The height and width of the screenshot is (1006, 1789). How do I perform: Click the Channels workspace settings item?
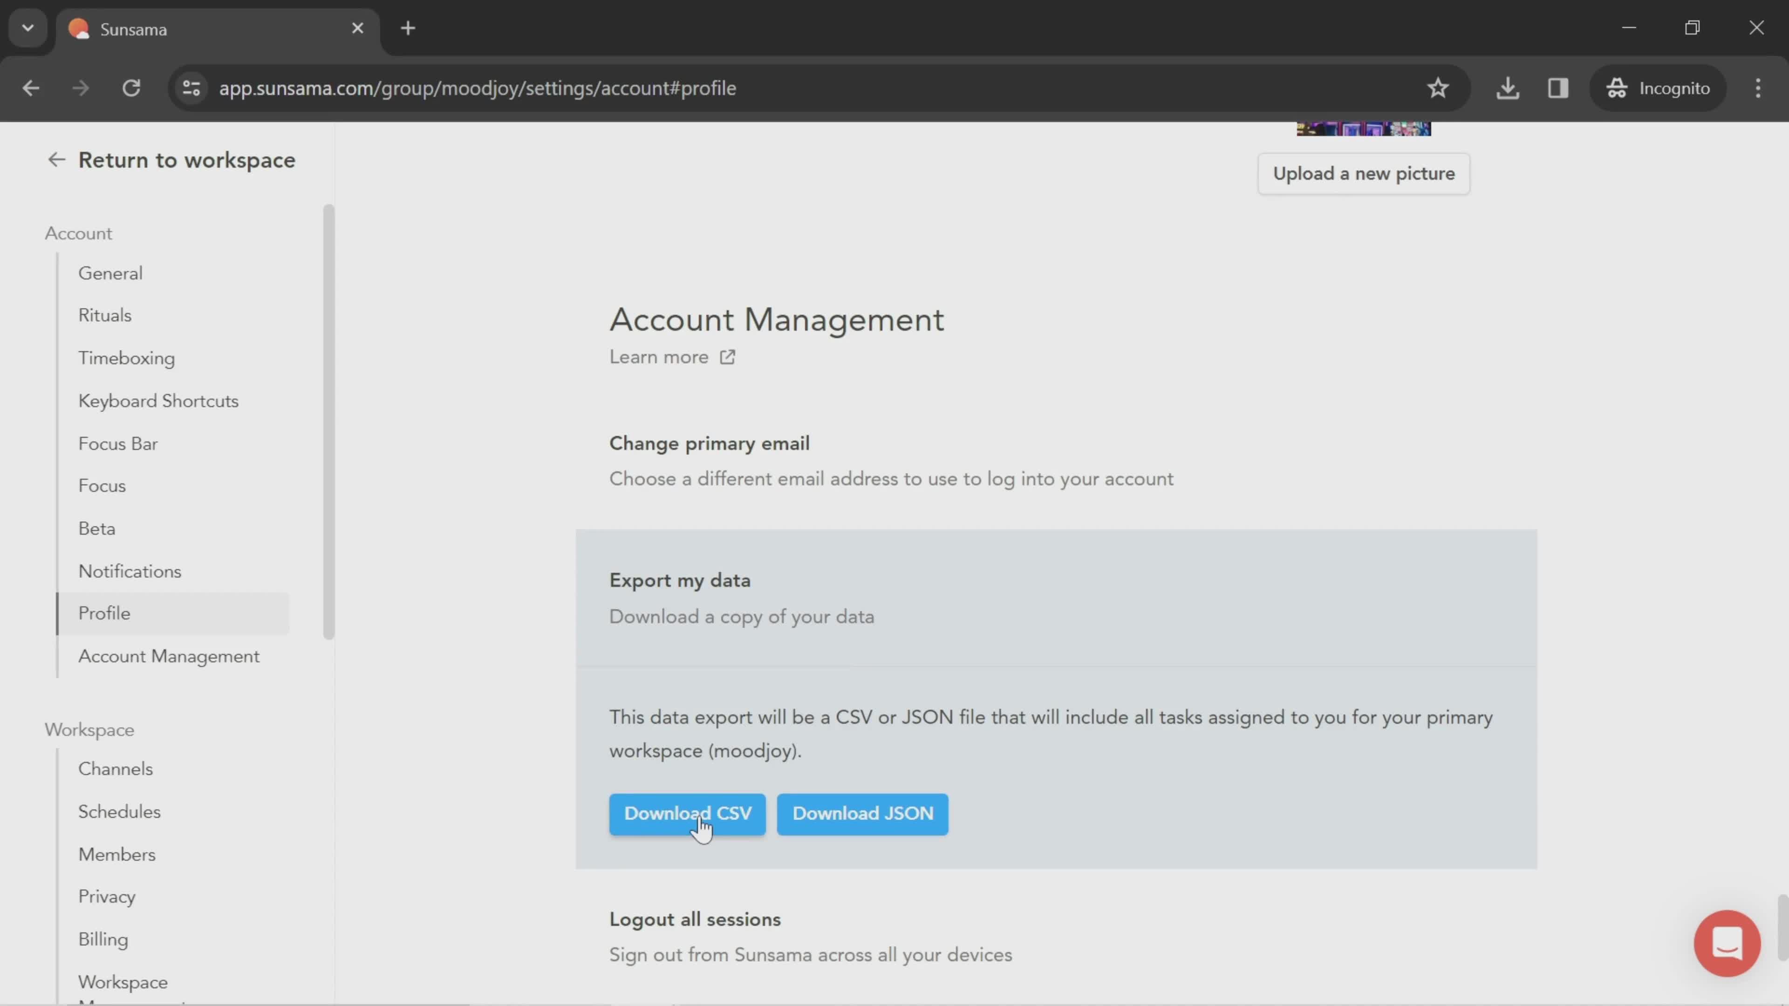point(116,768)
